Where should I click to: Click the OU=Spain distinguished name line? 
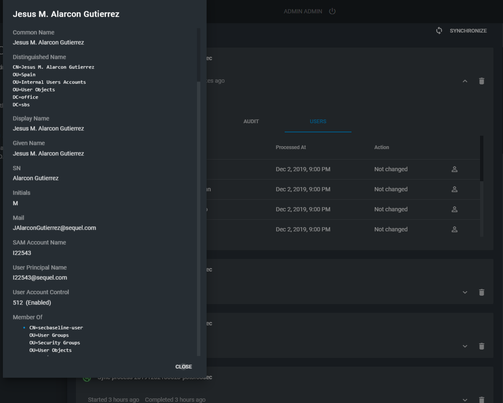click(x=24, y=75)
